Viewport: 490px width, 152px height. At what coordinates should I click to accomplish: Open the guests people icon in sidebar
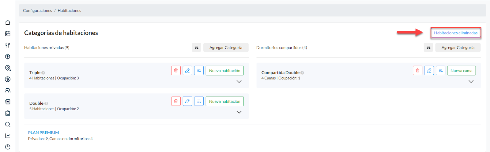coord(8,90)
